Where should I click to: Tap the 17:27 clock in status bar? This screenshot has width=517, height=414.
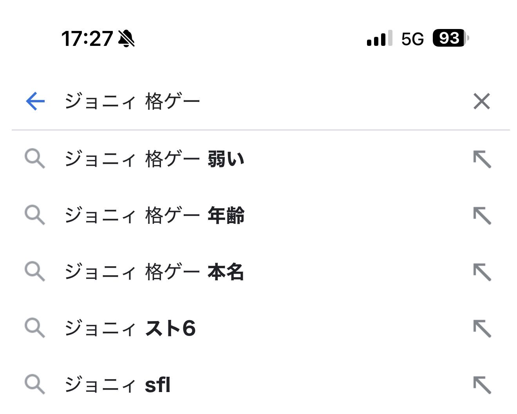point(87,39)
